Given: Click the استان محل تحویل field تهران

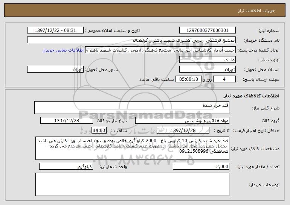Looking at the screenshot, I should pos(207,70).
